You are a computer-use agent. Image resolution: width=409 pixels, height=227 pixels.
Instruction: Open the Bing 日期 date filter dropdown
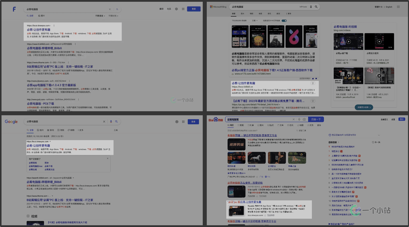tap(255, 21)
